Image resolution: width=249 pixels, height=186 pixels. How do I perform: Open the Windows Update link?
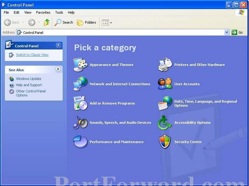28,79
